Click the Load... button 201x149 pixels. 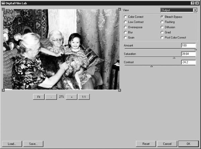coord(12,144)
